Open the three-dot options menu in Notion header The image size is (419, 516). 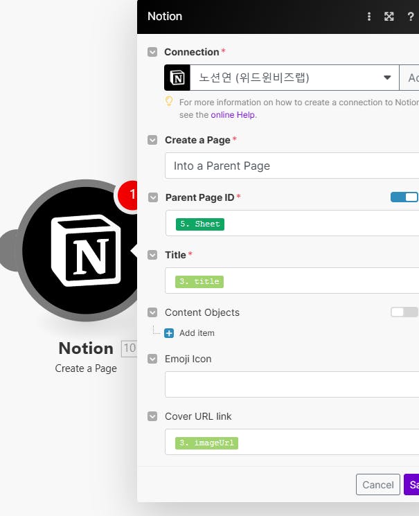click(x=369, y=17)
